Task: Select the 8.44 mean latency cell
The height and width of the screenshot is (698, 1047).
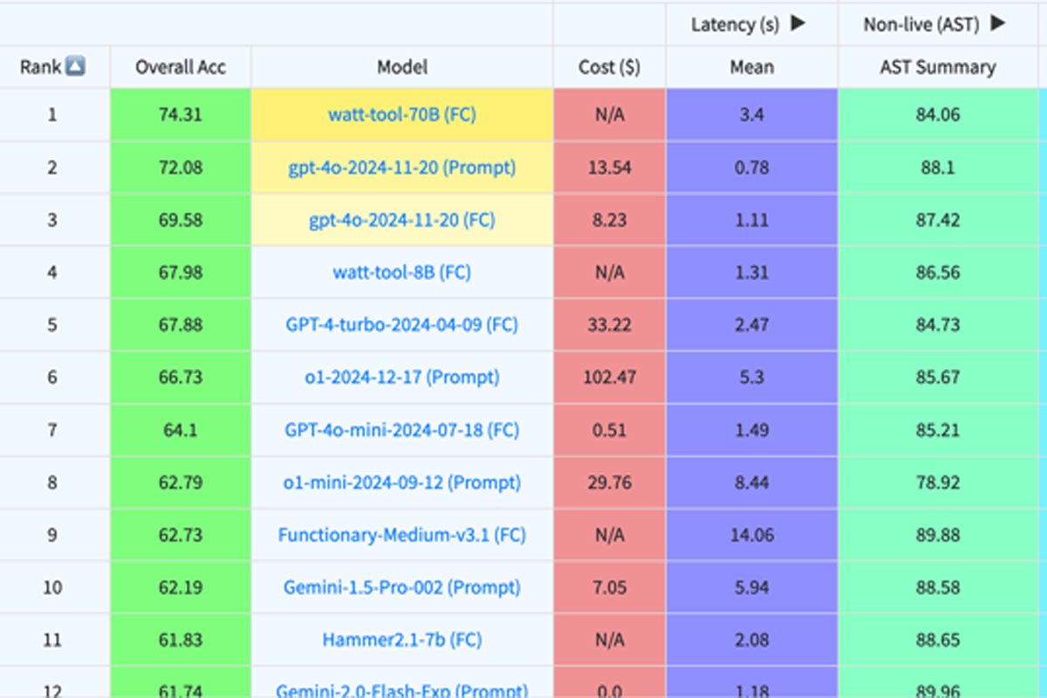Action: tap(752, 482)
